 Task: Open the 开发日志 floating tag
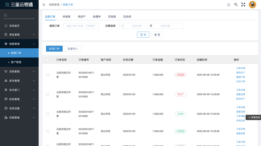coord(253,117)
